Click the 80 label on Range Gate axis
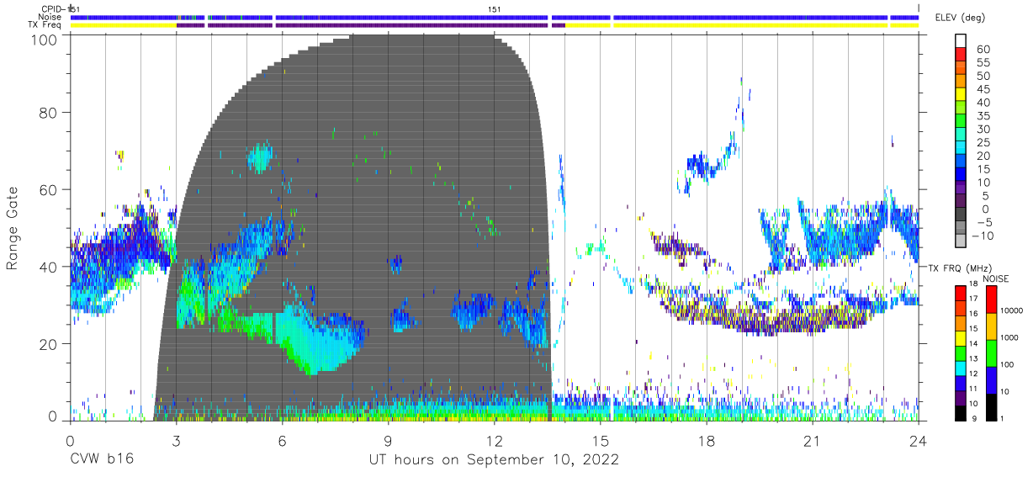This screenshot has width=1033, height=477. (x=48, y=114)
